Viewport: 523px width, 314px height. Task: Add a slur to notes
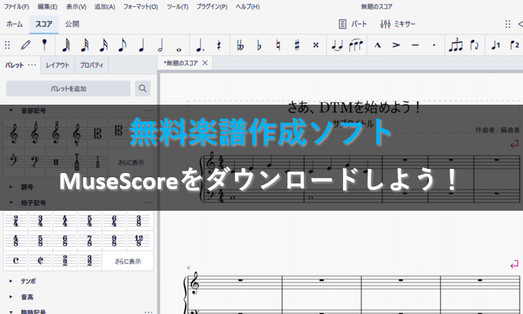pos(356,45)
